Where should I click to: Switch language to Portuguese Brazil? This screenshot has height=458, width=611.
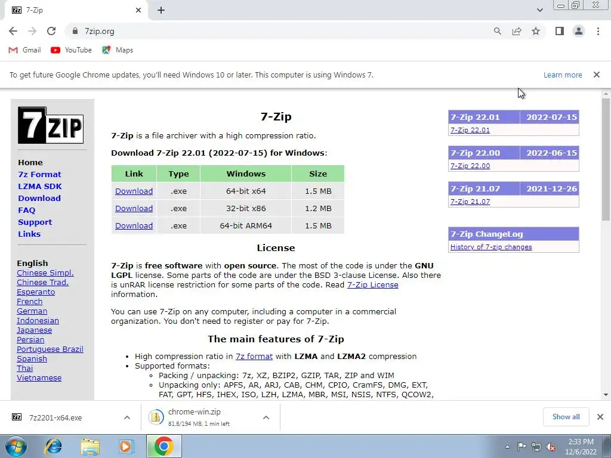(50, 349)
